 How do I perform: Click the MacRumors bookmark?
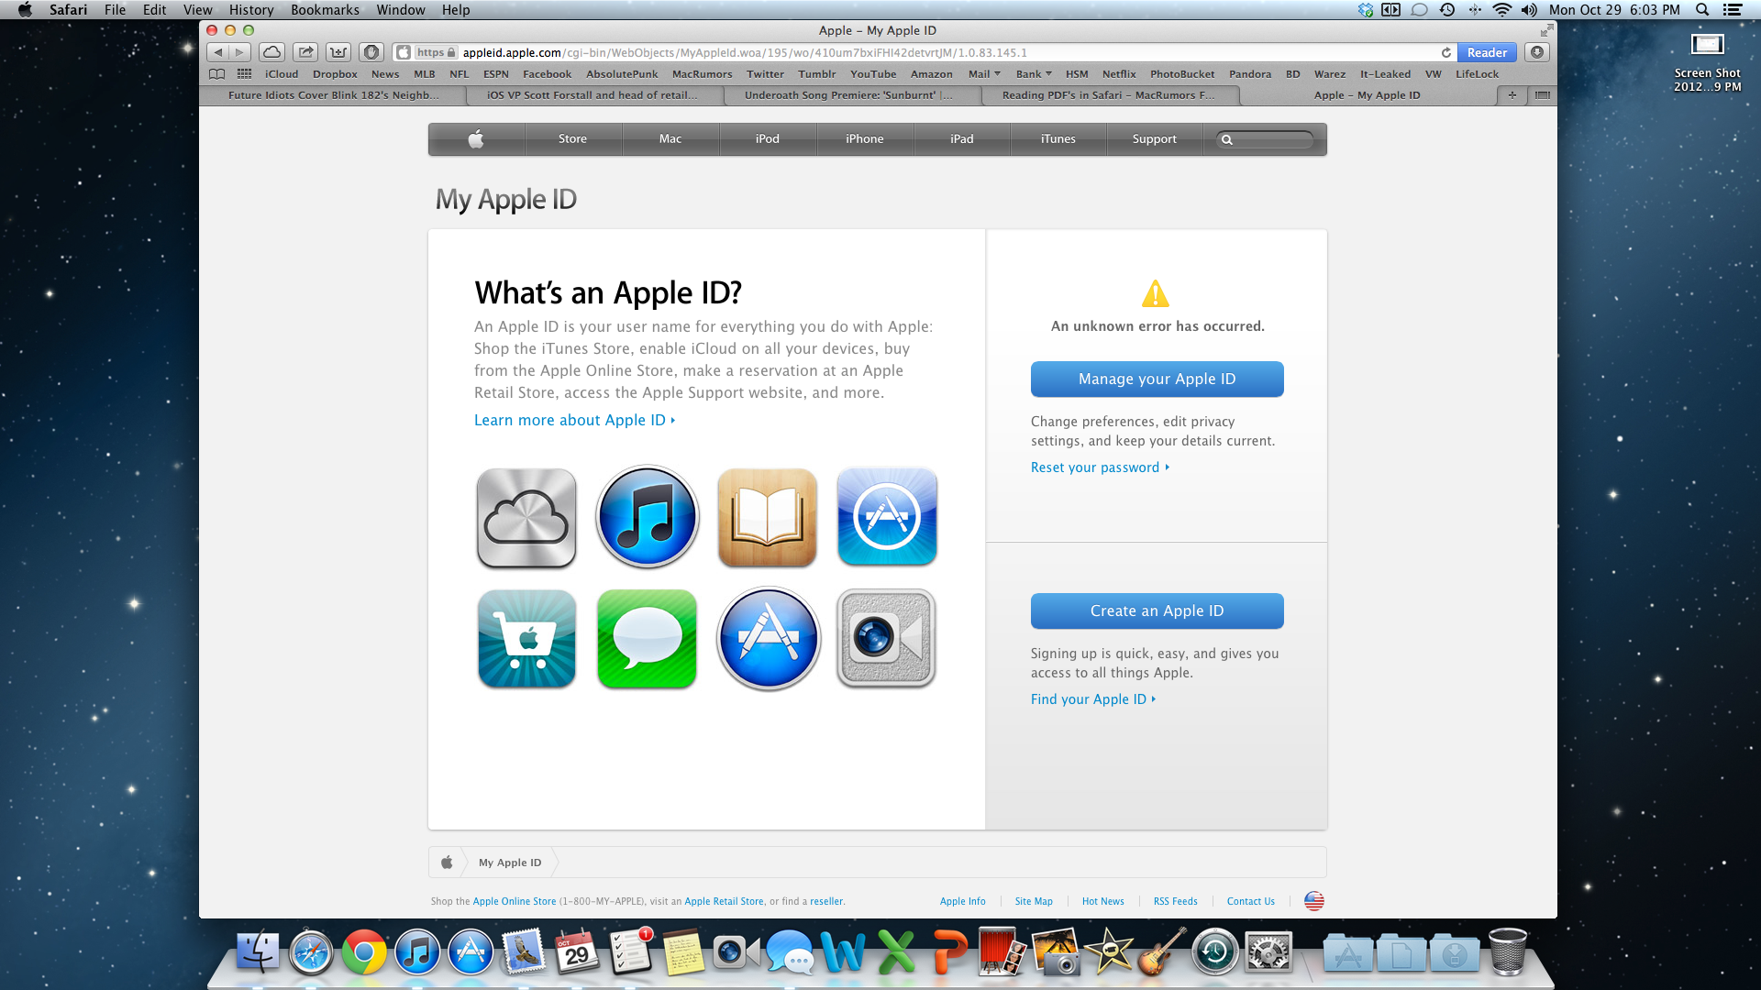[702, 74]
